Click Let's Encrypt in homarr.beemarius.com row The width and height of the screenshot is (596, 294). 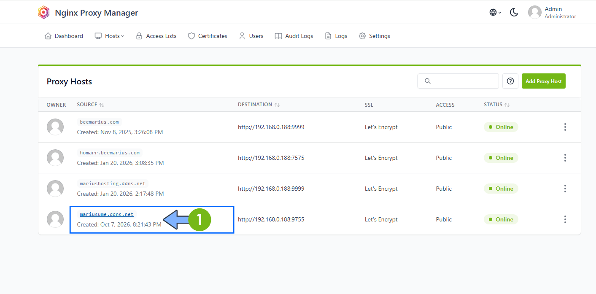click(x=381, y=158)
